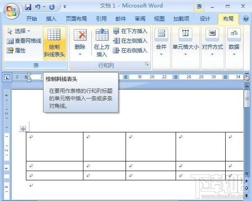
Task: Click first cell of table
Action: click(54, 146)
